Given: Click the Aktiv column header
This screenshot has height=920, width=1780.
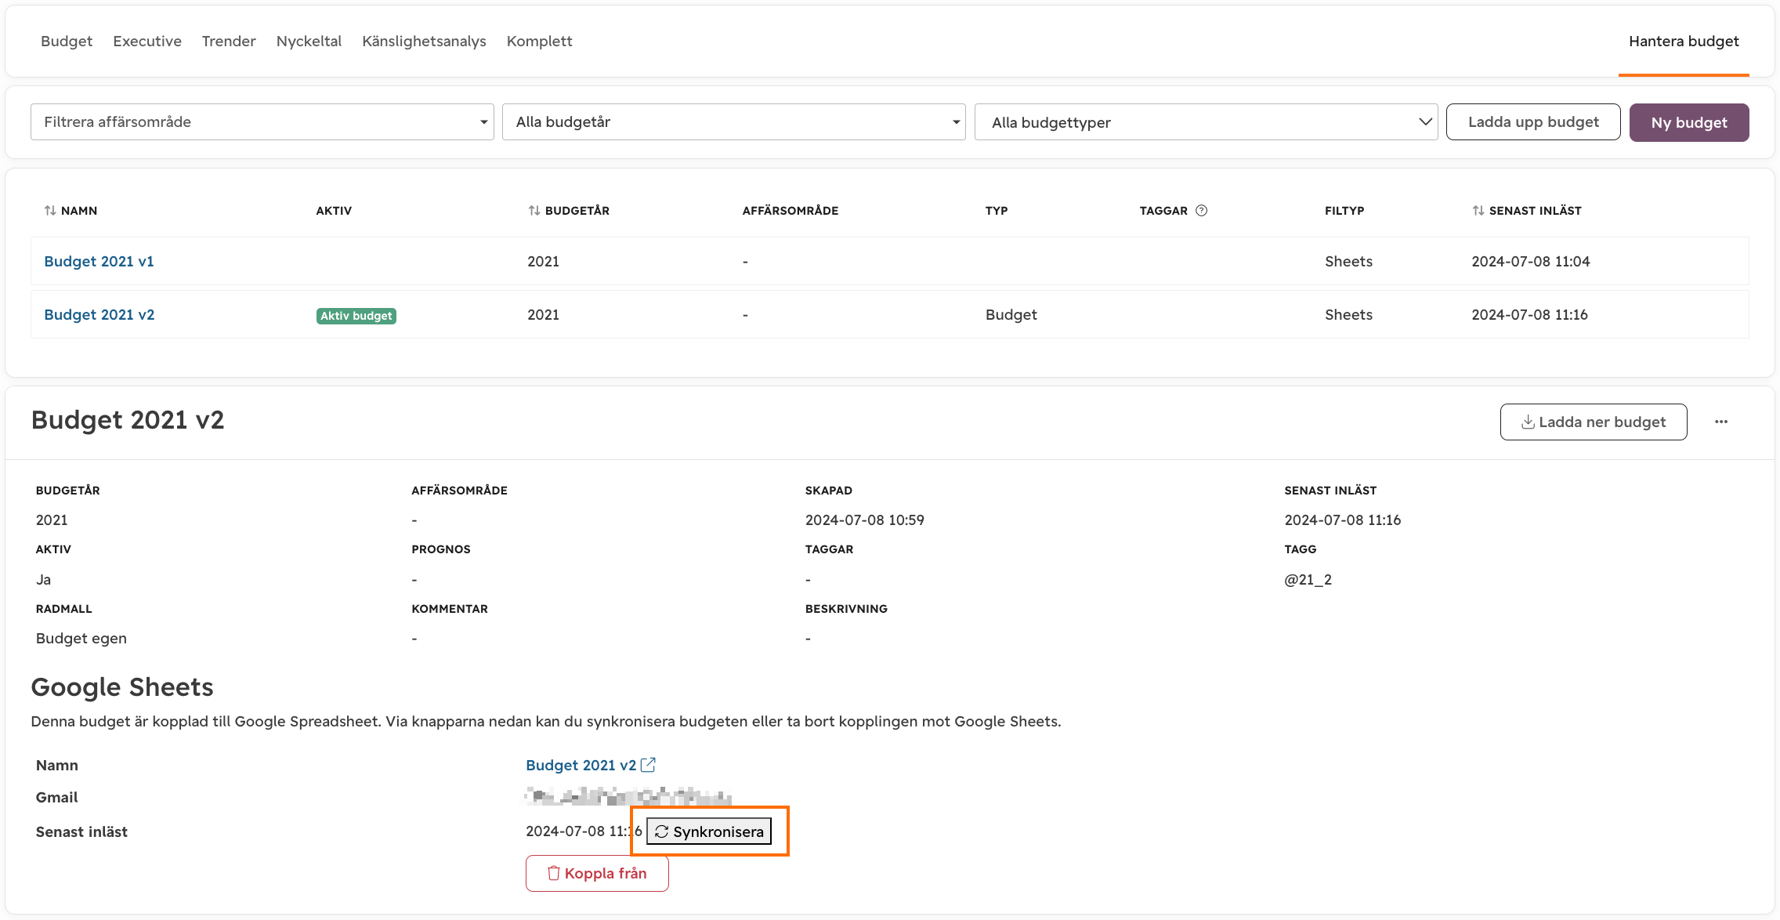Looking at the screenshot, I should pos(334,210).
